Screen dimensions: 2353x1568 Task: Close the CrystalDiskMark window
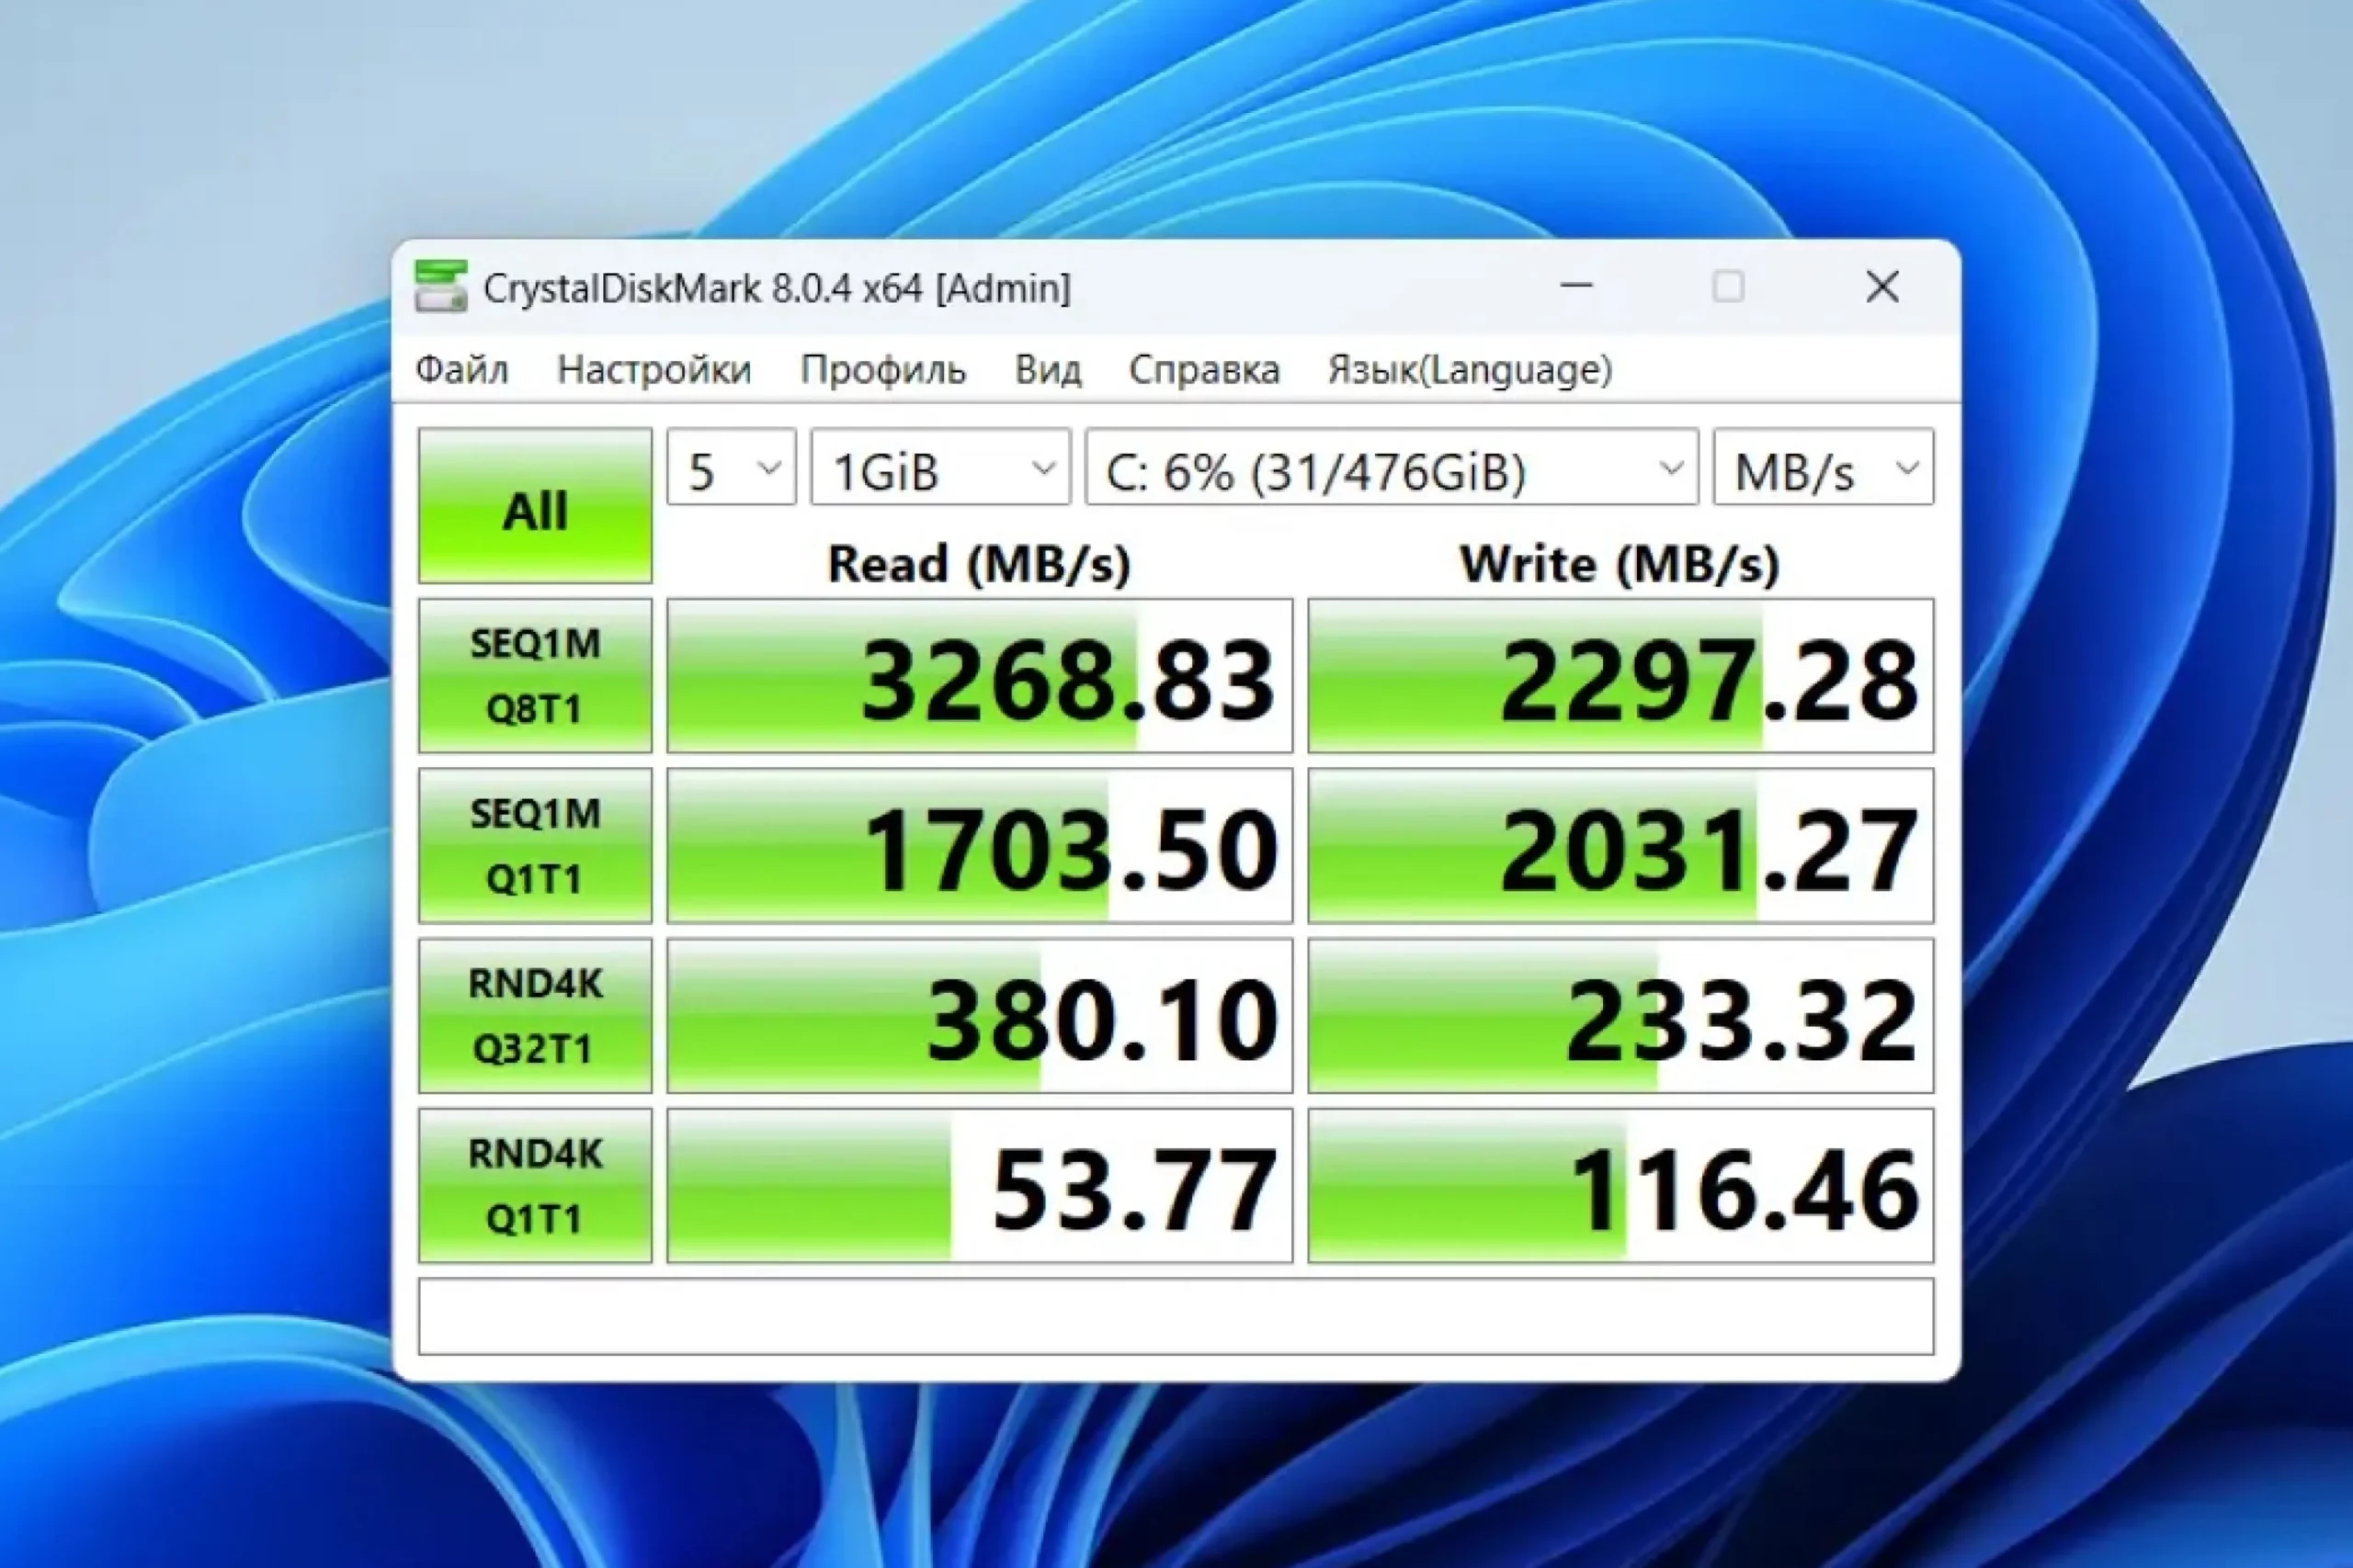pyautogui.click(x=1881, y=287)
